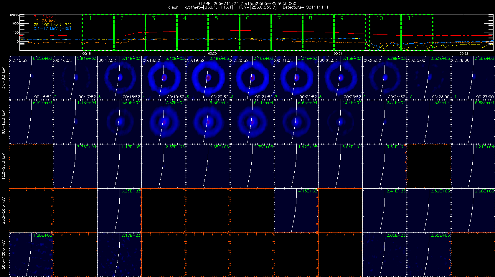Click the orange '12-25 keV' legend label
The height and width of the screenshot is (277, 495).
[44, 21]
